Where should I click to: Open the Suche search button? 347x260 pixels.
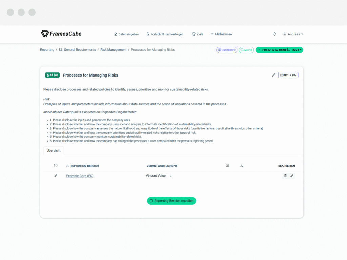pyautogui.click(x=246, y=50)
